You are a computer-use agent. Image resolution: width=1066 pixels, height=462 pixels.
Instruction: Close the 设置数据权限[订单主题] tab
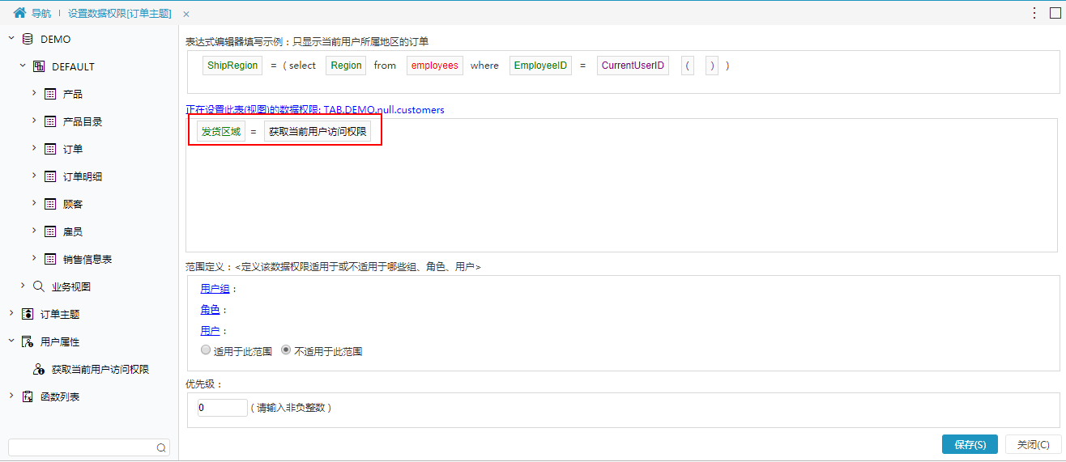coord(186,14)
